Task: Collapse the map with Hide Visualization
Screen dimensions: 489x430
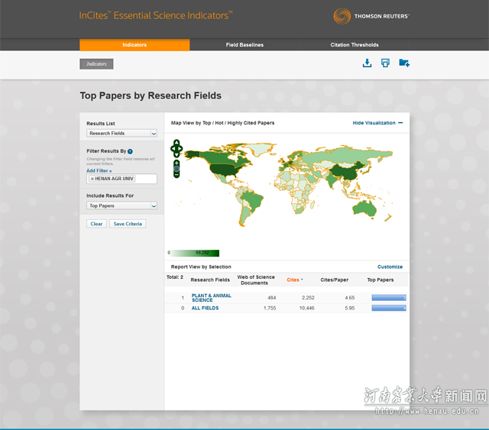Action: click(377, 123)
